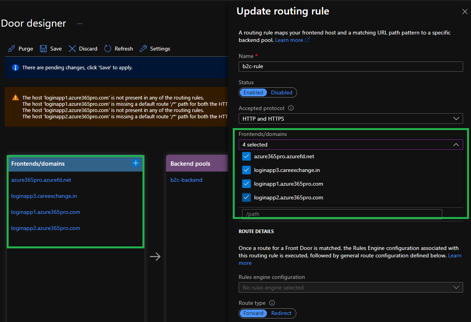Set Status to Disabled
Screen dimensions: 471x322
coord(282,92)
